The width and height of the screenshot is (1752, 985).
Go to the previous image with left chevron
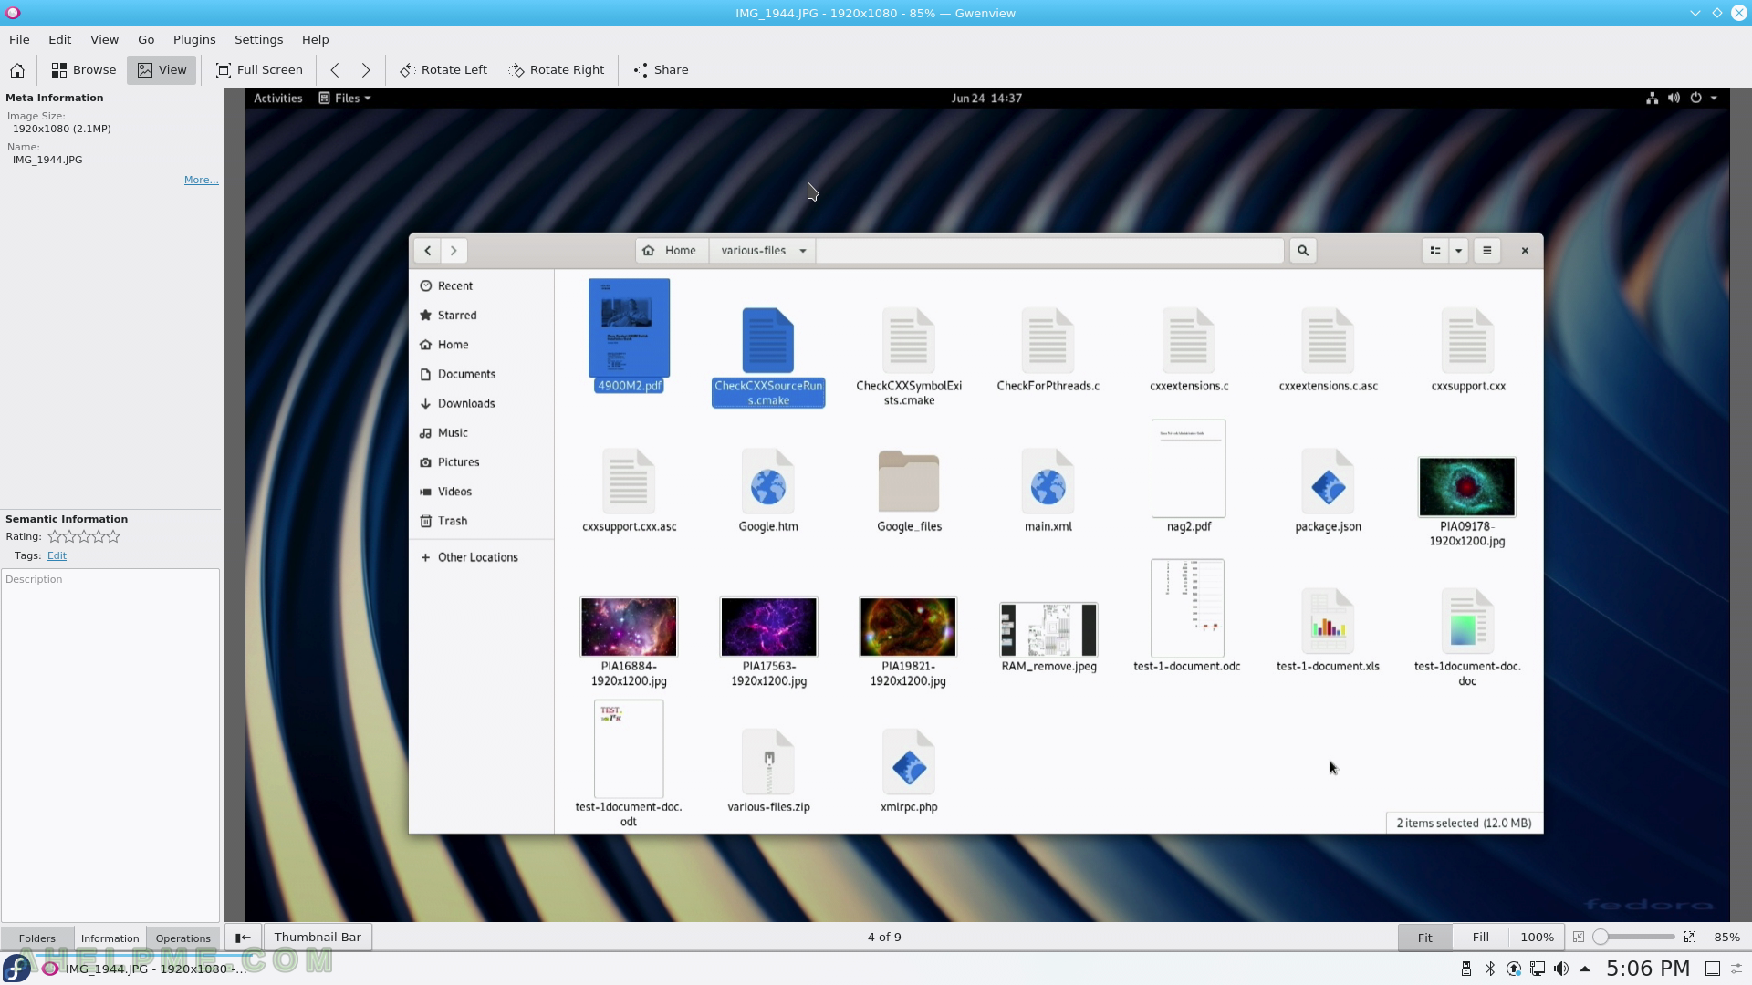pos(335,70)
